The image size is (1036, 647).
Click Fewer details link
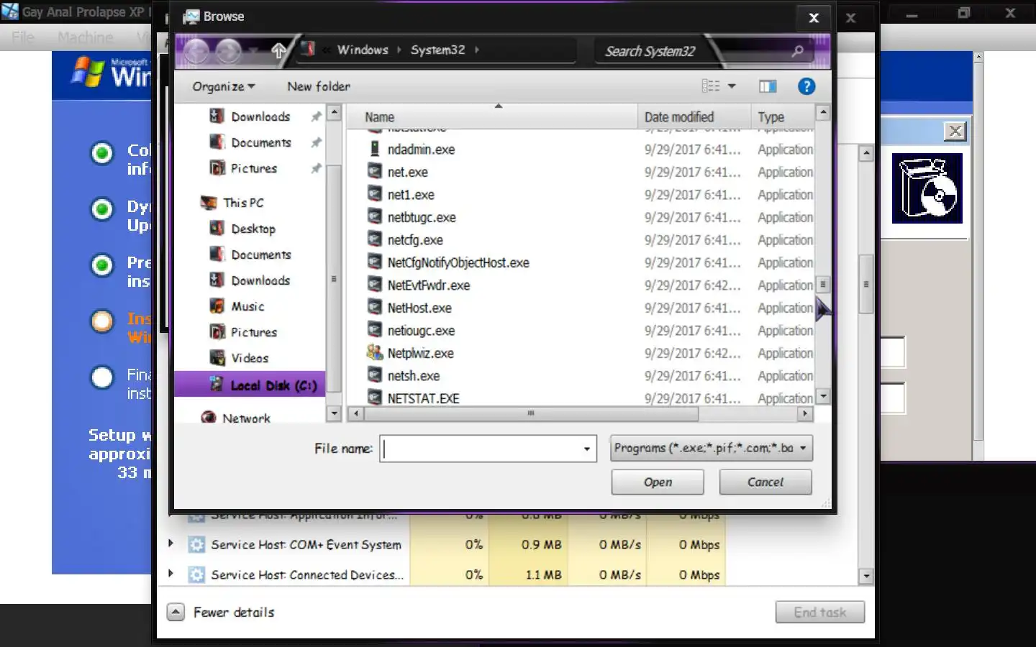[x=234, y=612]
